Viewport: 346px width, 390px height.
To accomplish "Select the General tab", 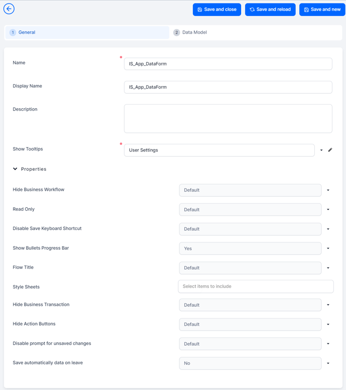I will pos(27,33).
